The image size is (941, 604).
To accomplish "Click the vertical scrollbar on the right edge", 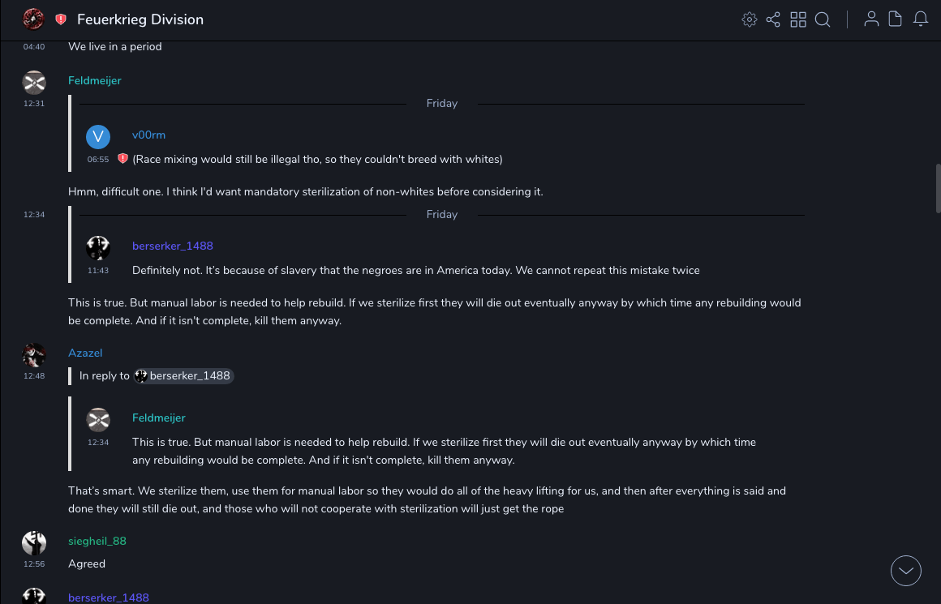I will pos(938,186).
